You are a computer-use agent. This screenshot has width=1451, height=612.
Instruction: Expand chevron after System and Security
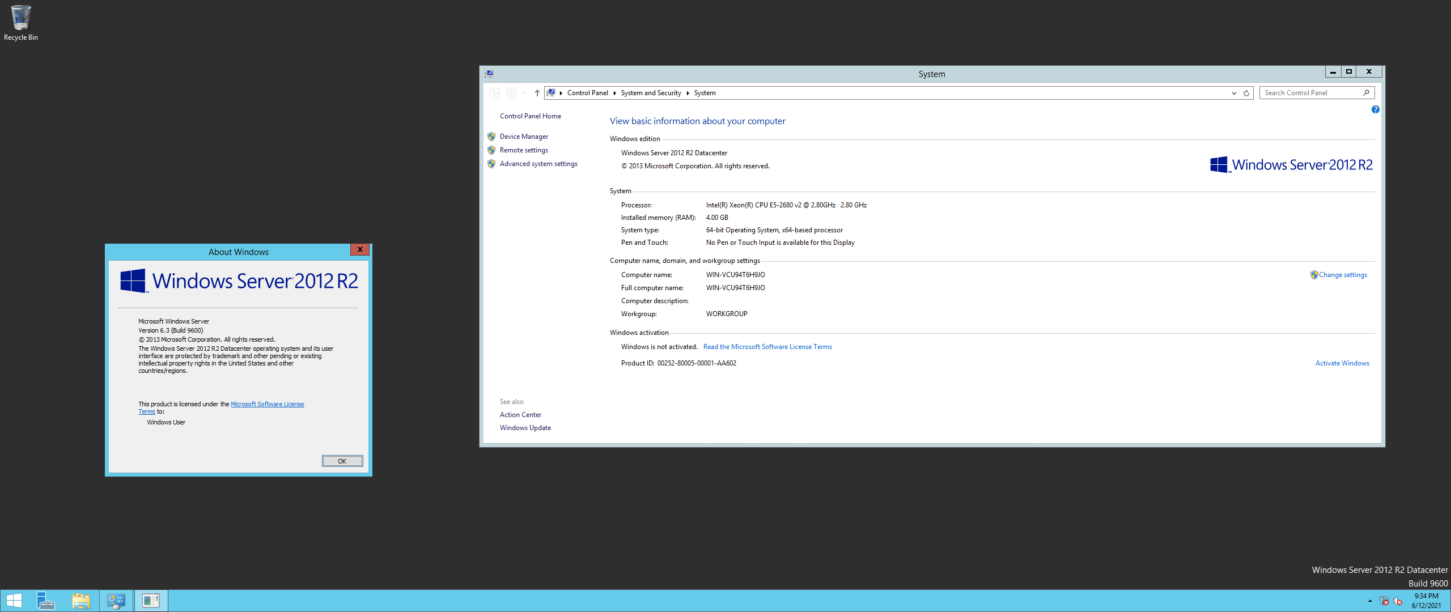point(688,93)
